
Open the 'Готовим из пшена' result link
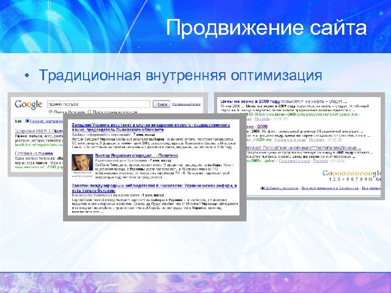click(34, 153)
